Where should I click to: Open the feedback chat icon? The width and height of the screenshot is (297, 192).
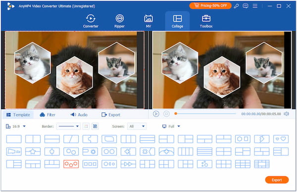[x=246, y=6]
